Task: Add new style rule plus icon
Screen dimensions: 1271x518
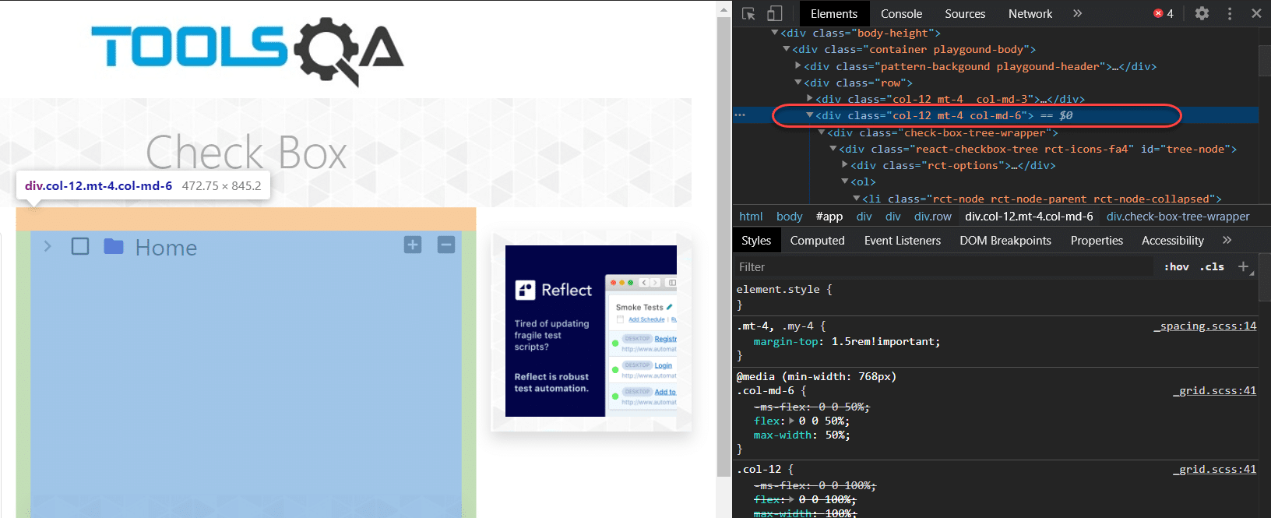Action: [1244, 266]
